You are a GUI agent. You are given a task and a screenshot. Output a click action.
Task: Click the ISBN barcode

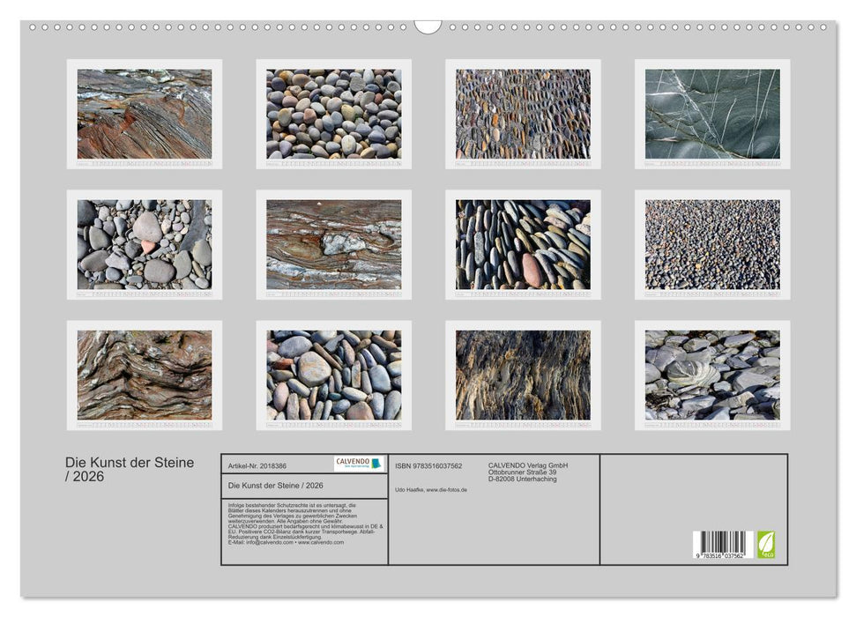(722, 544)
